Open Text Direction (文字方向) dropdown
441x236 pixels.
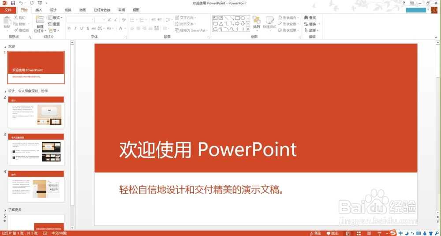[x=185, y=18]
